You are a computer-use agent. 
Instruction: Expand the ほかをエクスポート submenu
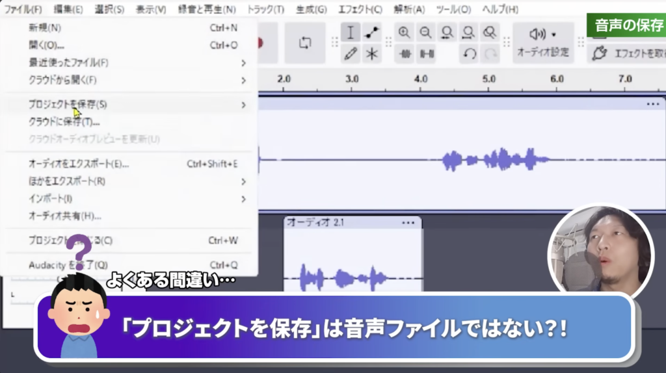point(130,181)
